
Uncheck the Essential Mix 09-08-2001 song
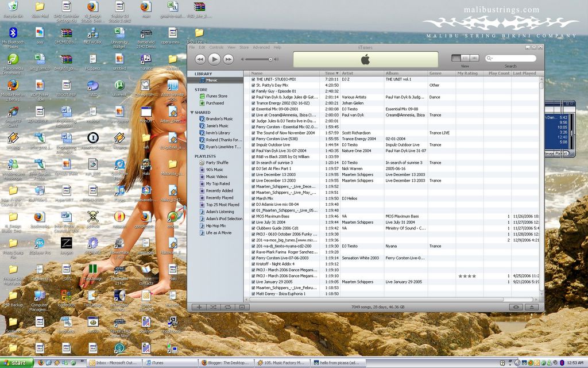coord(253,109)
